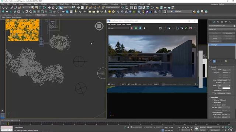Open the layer selector dropdown in toolbar
Viewport: 236px width, 132px height.
click(x=180, y=11)
